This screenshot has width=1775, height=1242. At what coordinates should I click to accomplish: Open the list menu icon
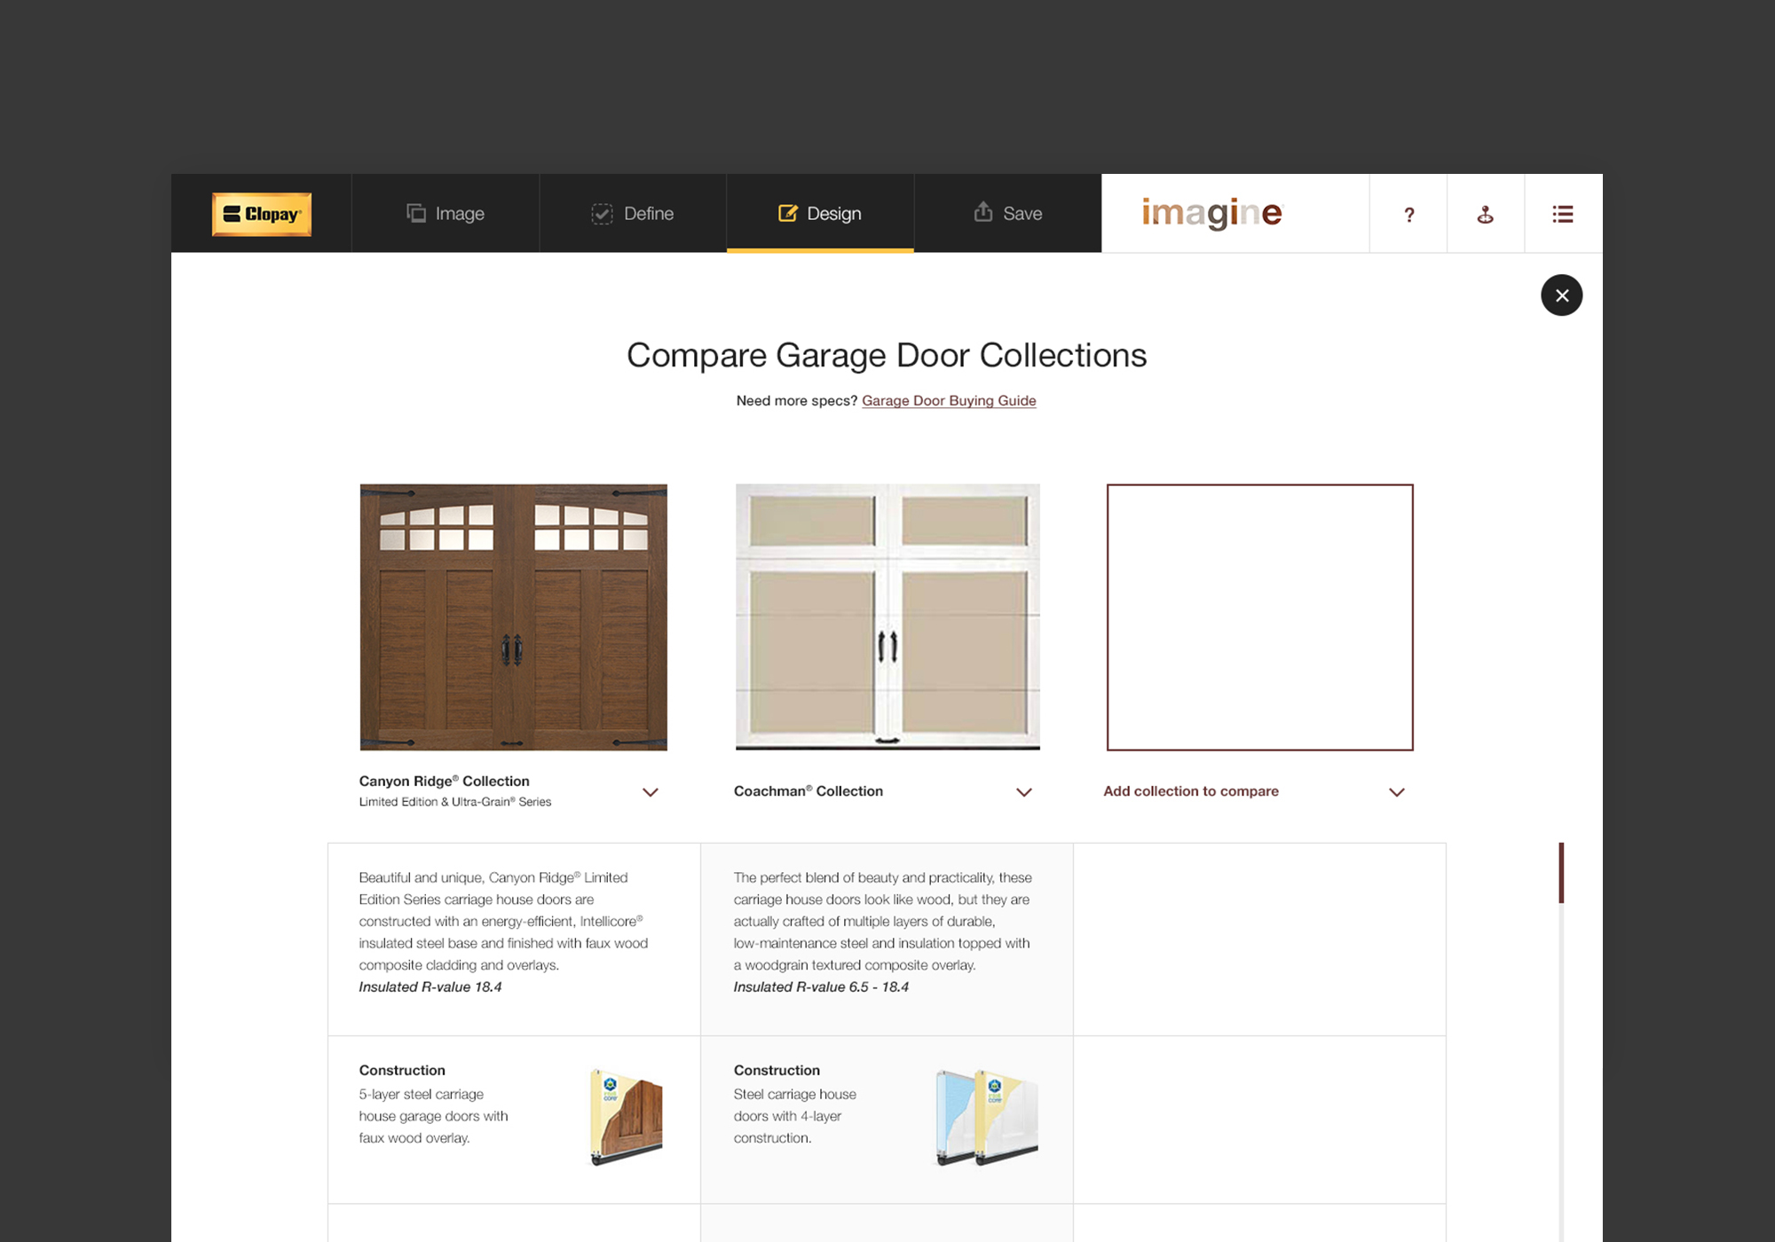pyautogui.click(x=1563, y=214)
